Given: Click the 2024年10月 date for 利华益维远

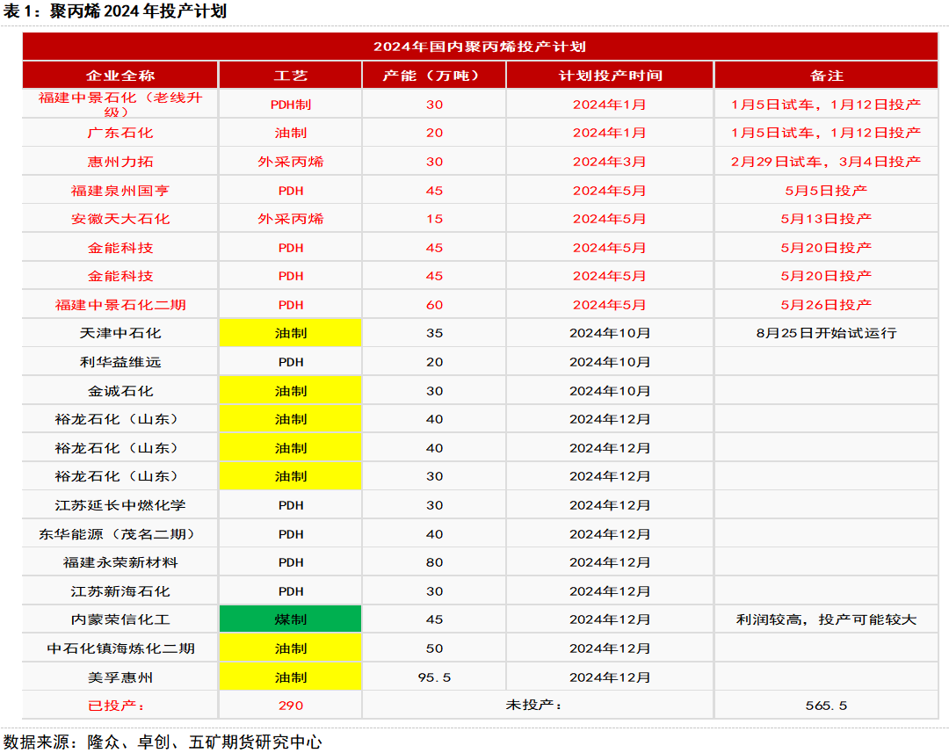Looking at the screenshot, I should (x=610, y=362).
